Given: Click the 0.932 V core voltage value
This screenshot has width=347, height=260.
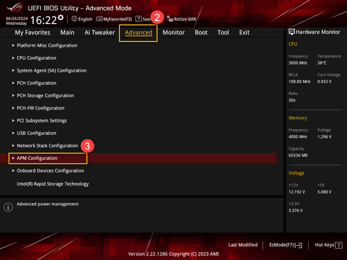Looking at the screenshot, I should [324, 82].
